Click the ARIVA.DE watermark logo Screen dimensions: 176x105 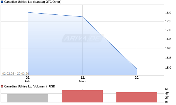click(83, 38)
